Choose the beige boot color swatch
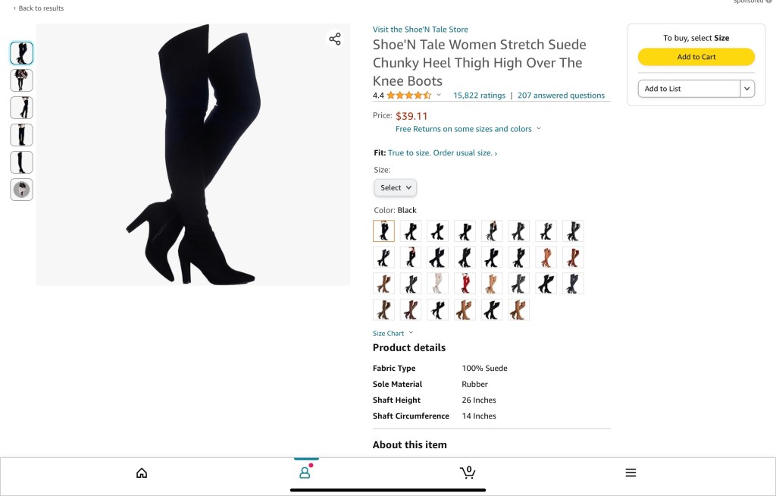The width and height of the screenshot is (776, 496). (x=438, y=284)
